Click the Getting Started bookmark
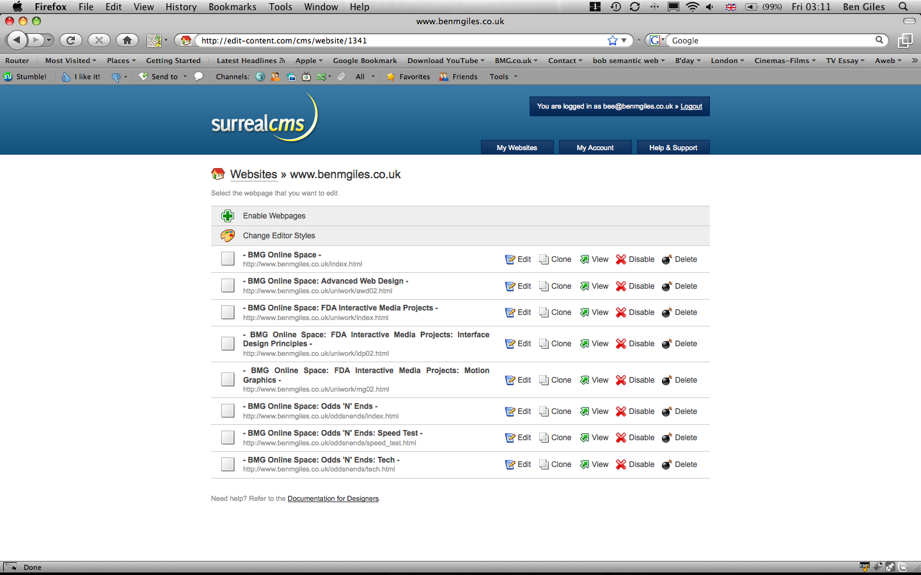The width and height of the screenshot is (921, 575). coord(173,61)
